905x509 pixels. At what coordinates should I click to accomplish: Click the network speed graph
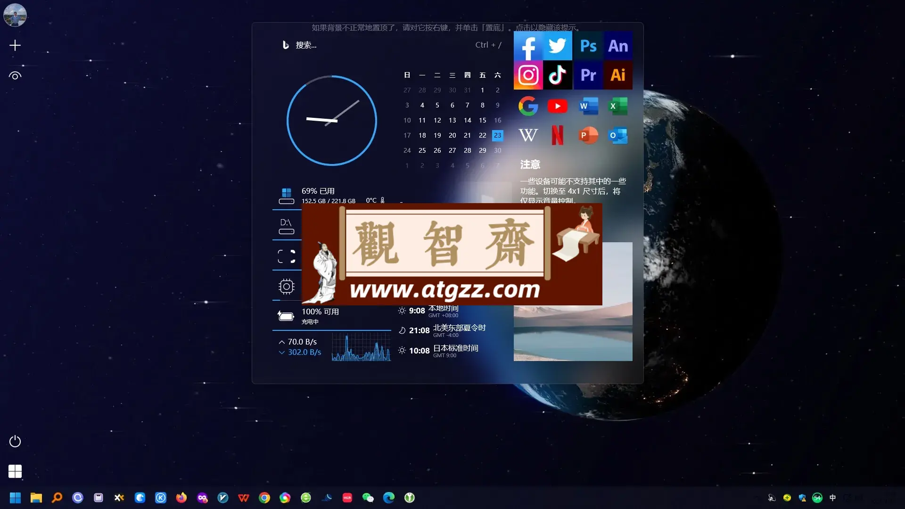coord(362,347)
